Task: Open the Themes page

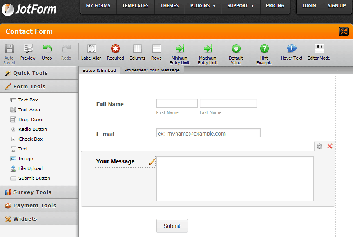Action: coord(170,6)
